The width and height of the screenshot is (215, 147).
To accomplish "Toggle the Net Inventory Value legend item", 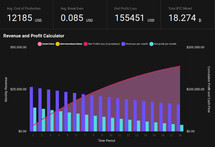I will click(x=69, y=44).
